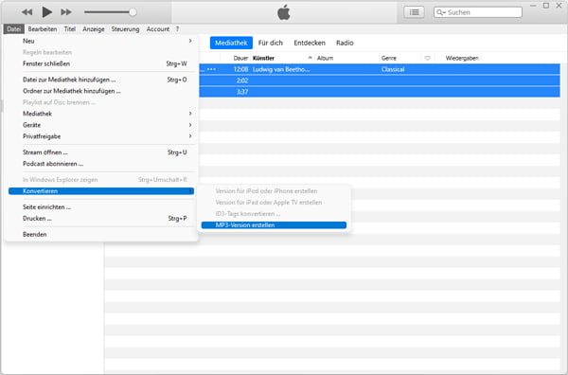Open the Account menu
This screenshot has height=375, width=568.
[x=158, y=29]
